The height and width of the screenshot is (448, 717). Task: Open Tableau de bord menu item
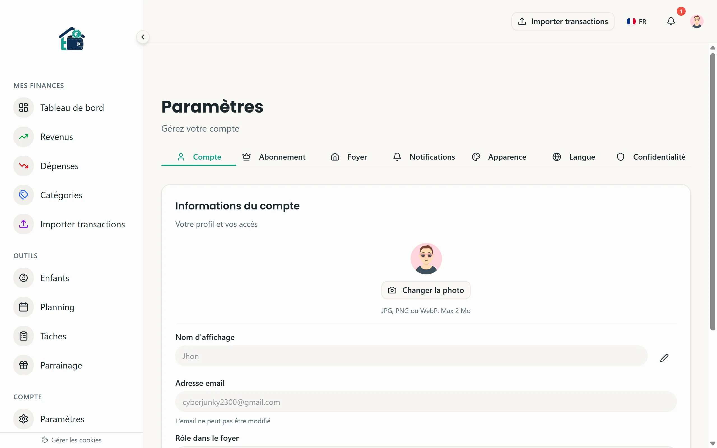point(71,108)
